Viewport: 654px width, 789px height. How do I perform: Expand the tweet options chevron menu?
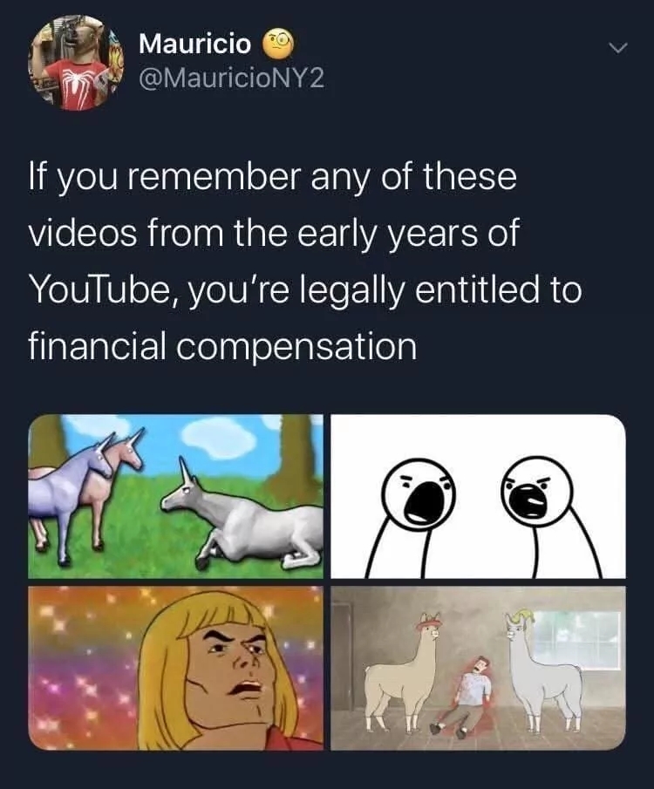coord(617,48)
